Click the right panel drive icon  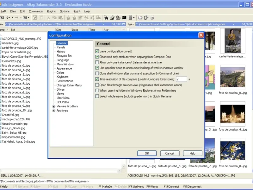click(130, 24)
